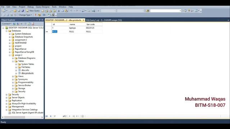Expand the dbo.info table node
The image size is (230, 129).
coord(16,70)
